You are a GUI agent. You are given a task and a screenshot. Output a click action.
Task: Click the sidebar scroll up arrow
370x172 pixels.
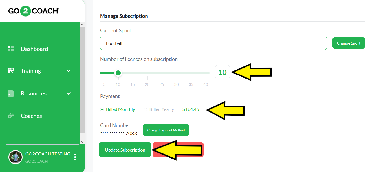coord(82,24)
